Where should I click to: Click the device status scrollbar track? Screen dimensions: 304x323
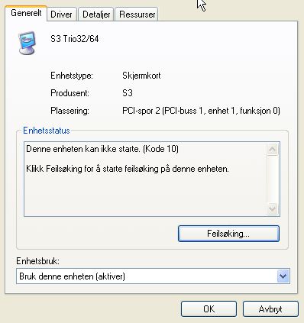pos(272,179)
